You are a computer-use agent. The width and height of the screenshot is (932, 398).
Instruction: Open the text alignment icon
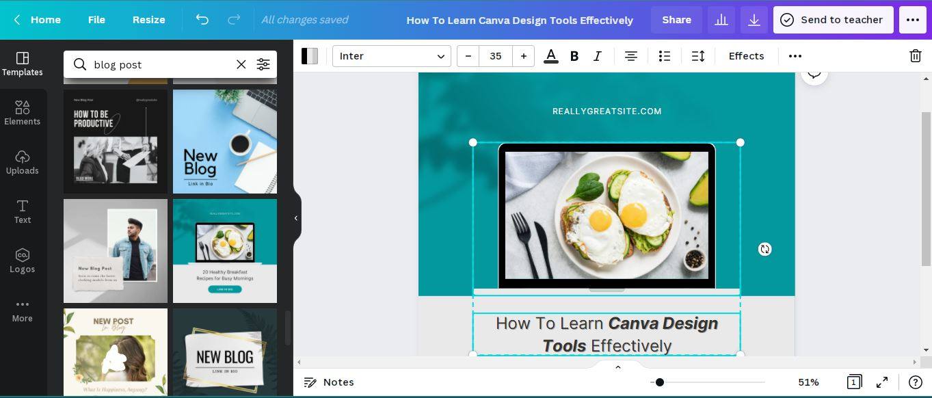coord(630,56)
